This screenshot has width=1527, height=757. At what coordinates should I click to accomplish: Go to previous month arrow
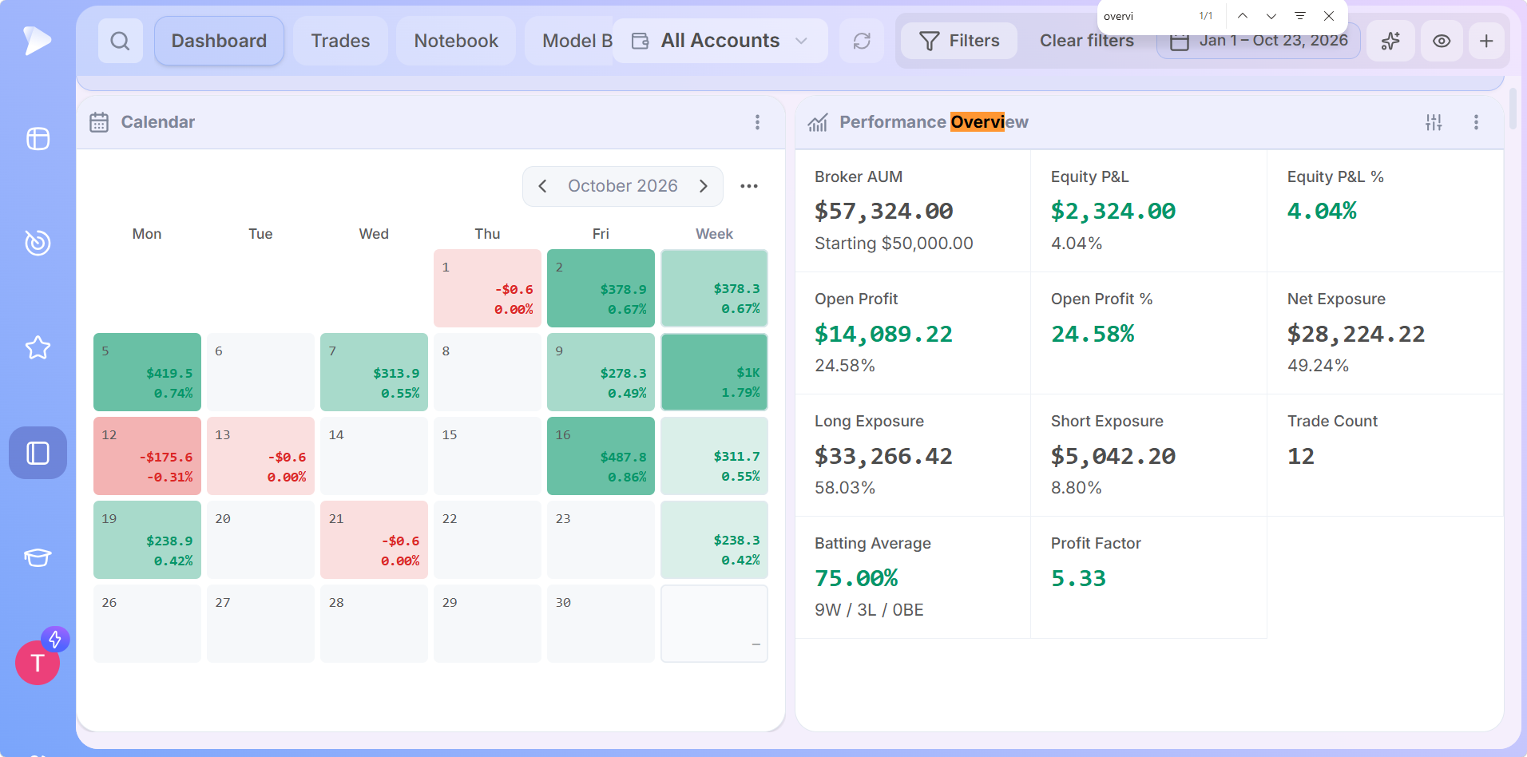(543, 186)
